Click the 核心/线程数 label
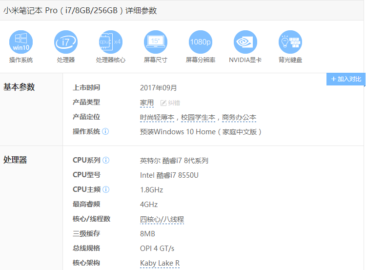 point(92,219)
